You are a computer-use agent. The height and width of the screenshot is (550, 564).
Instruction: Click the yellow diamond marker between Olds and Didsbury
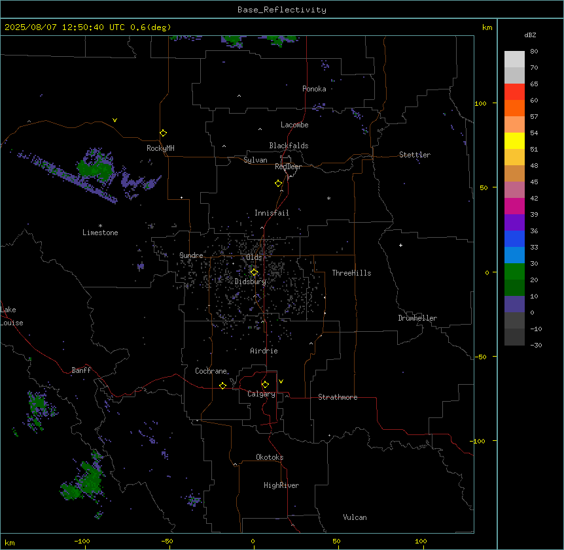(x=254, y=272)
